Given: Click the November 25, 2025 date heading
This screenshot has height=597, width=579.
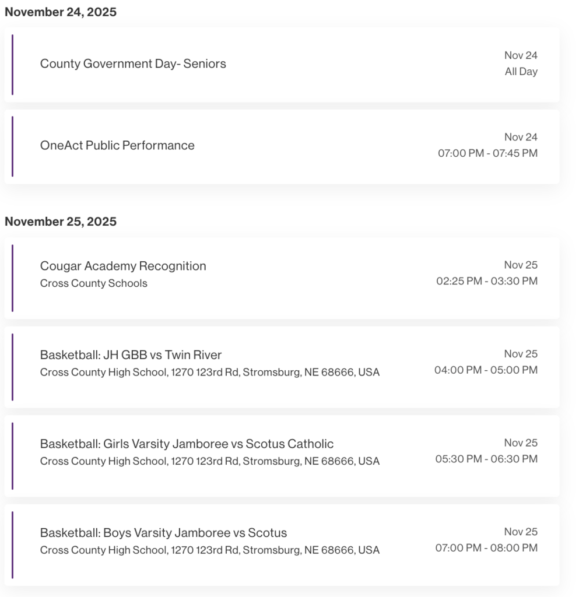Looking at the screenshot, I should click(x=61, y=222).
